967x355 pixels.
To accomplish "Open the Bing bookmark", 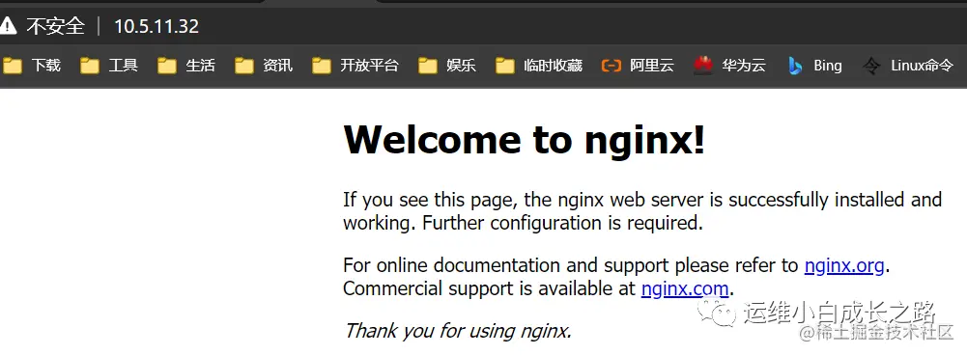I will tap(814, 65).
